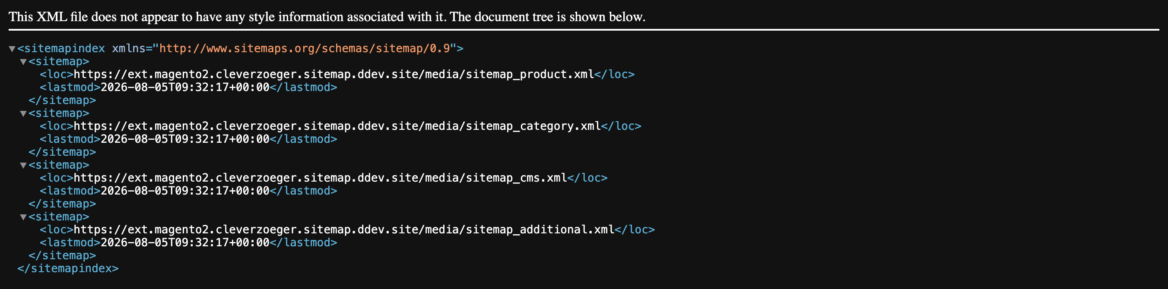Click the first opening sitemap tag
The height and width of the screenshot is (289, 1168).
coord(59,62)
